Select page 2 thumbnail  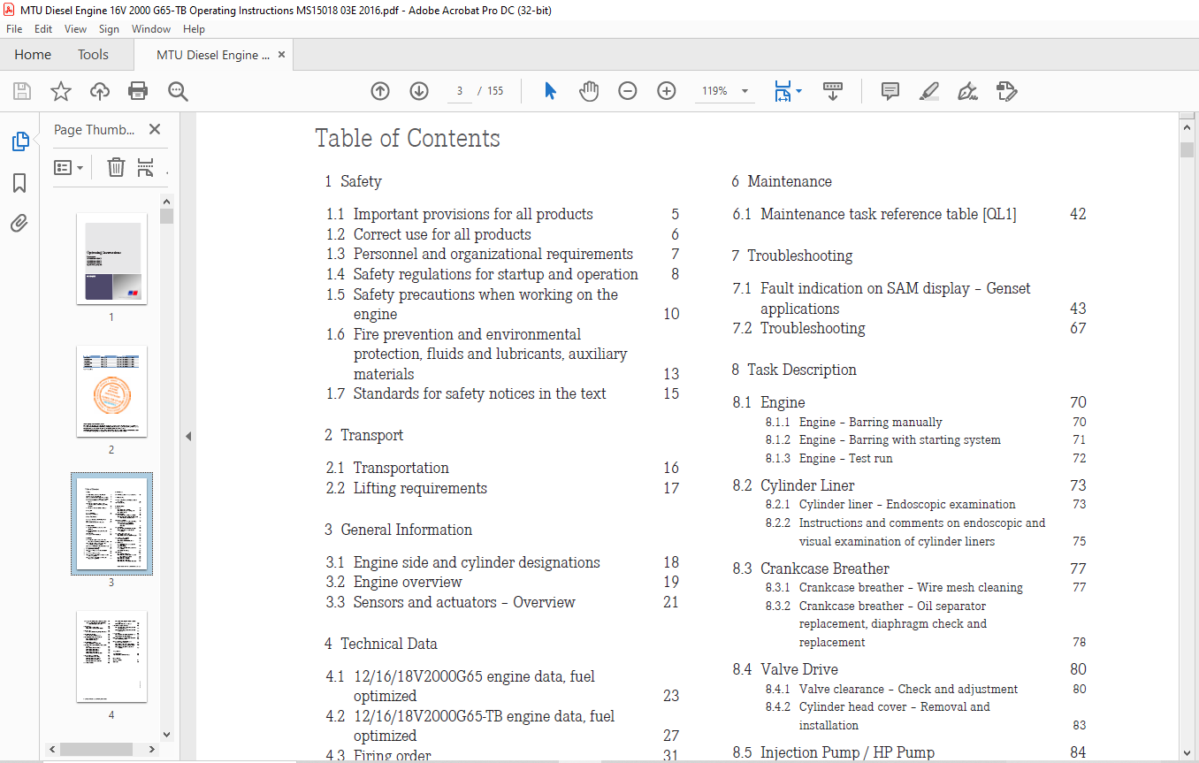(x=111, y=391)
